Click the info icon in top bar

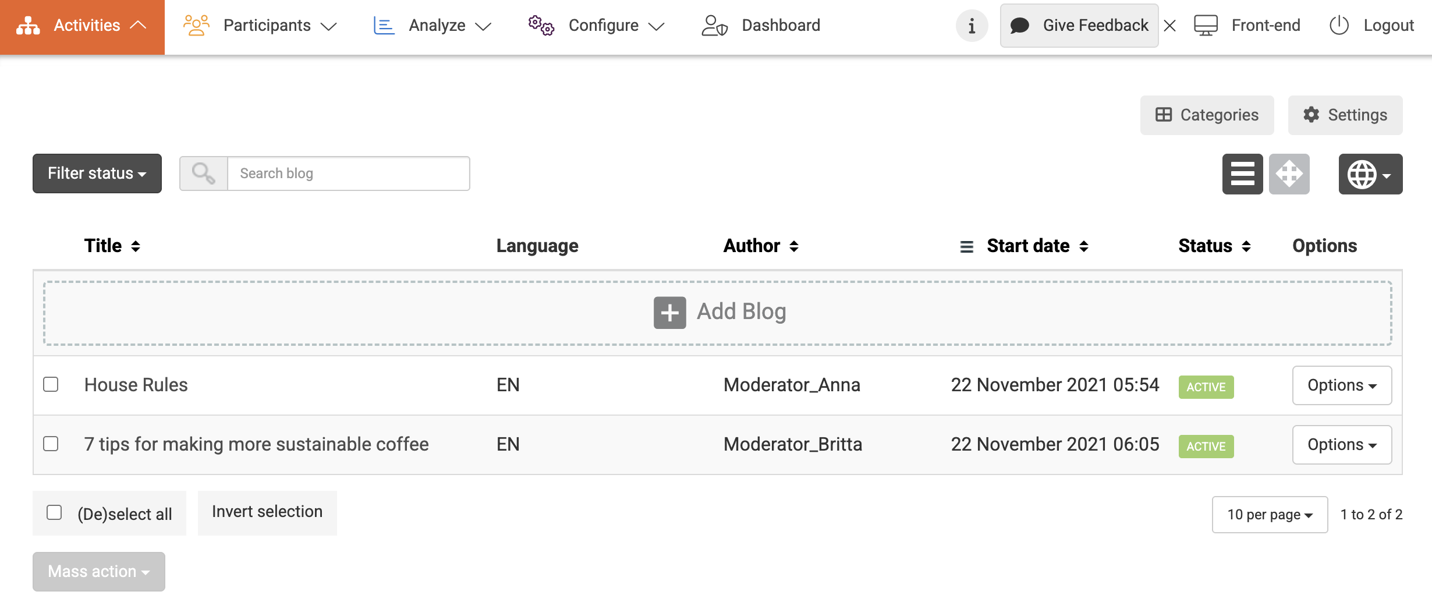click(x=972, y=26)
